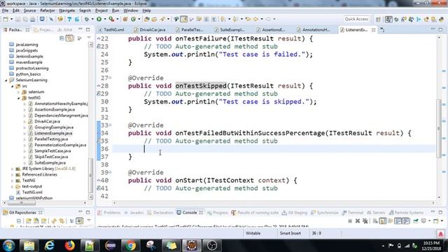Viewport: 448px width, 252px height.
Task: Open the Run button dropdown arrow
Action: [105, 19]
